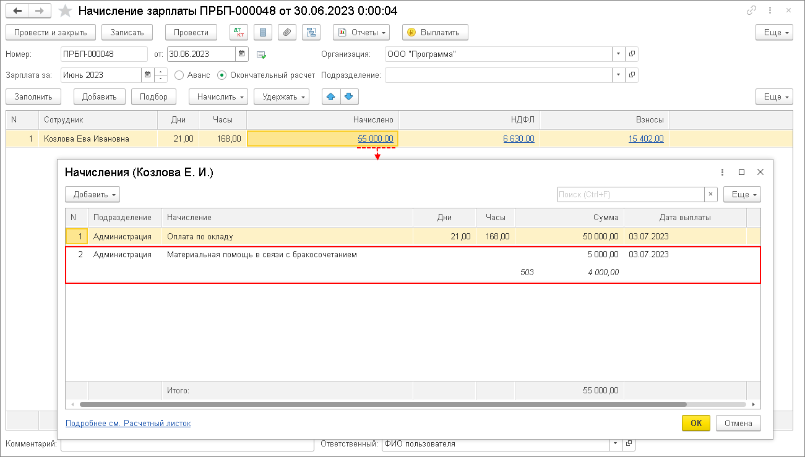Move the row up with blue arrow
The width and height of the screenshot is (805, 457).
coord(331,96)
